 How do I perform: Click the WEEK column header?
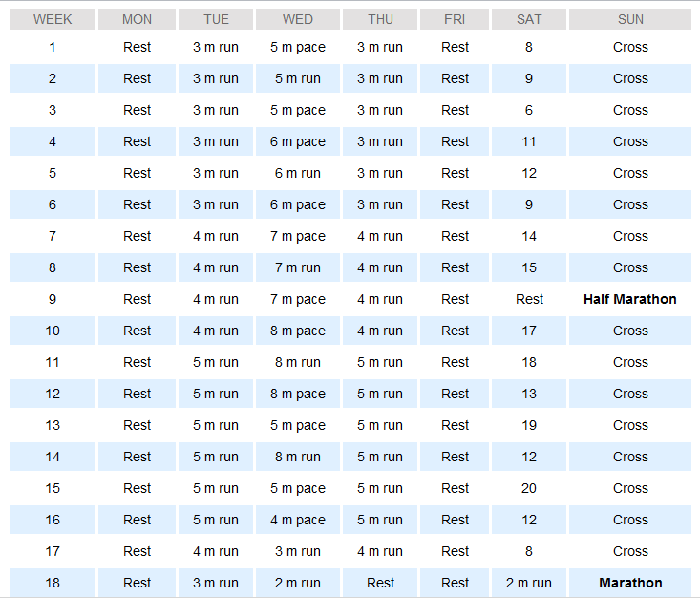(x=53, y=19)
